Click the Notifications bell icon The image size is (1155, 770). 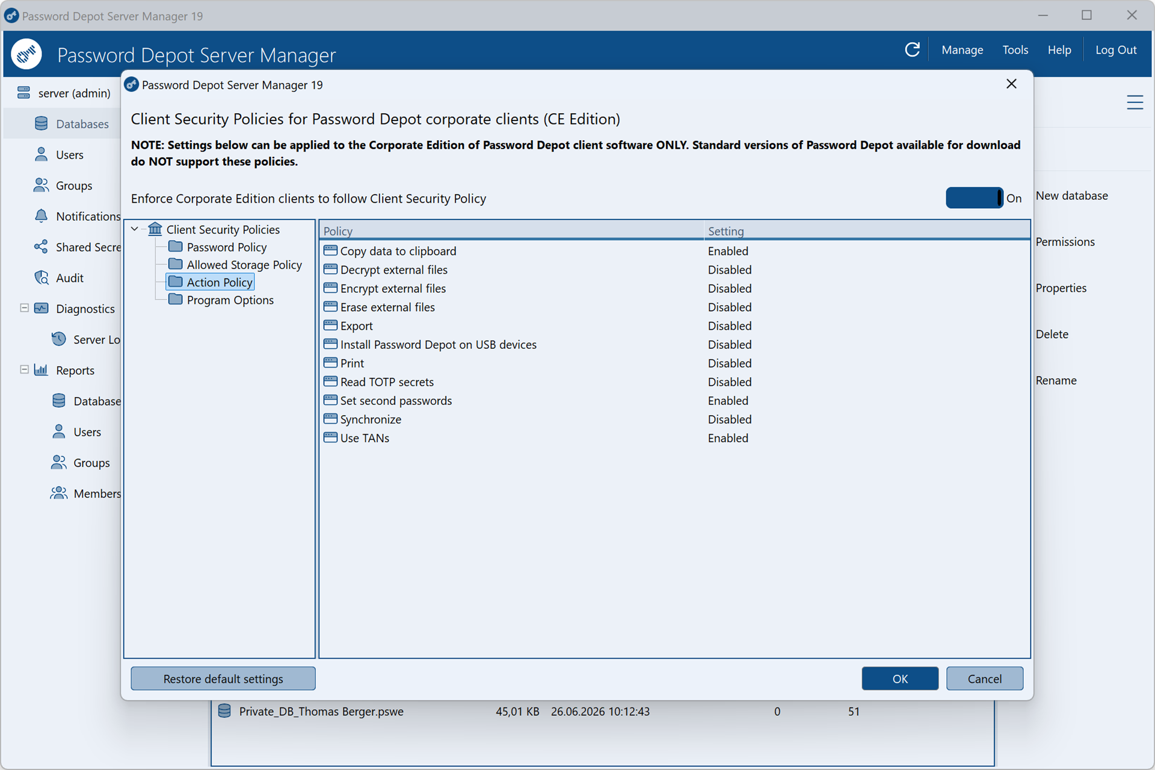(41, 216)
